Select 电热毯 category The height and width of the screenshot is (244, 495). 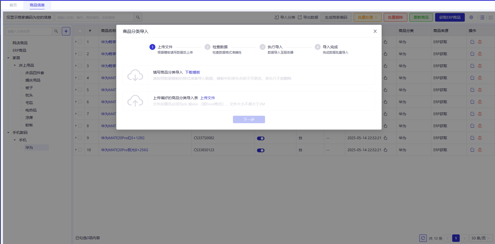(x=31, y=110)
